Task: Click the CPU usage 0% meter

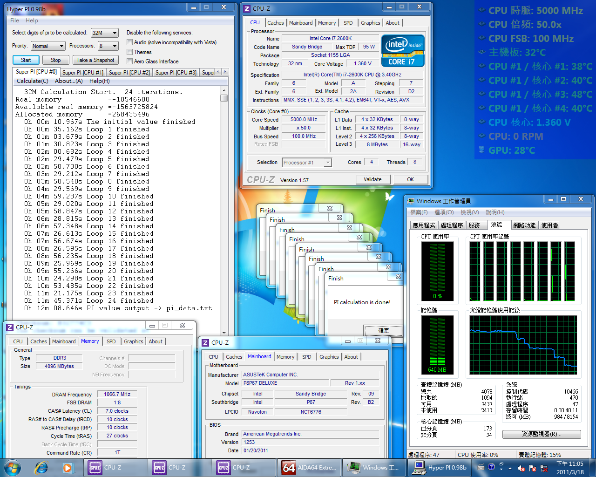Action: [437, 271]
